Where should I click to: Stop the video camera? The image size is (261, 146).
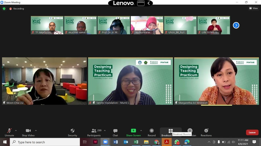[28, 132]
